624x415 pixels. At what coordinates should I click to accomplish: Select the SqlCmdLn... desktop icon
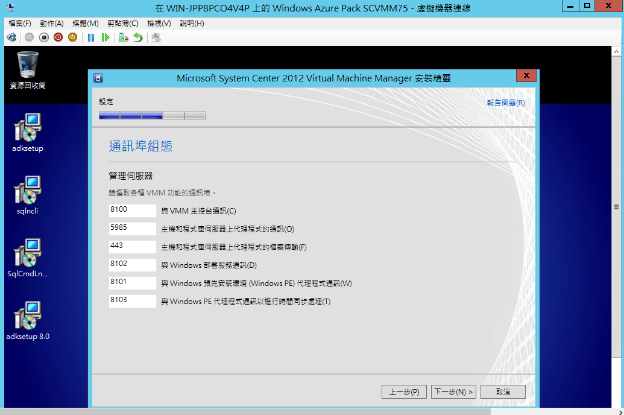click(28, 258)
